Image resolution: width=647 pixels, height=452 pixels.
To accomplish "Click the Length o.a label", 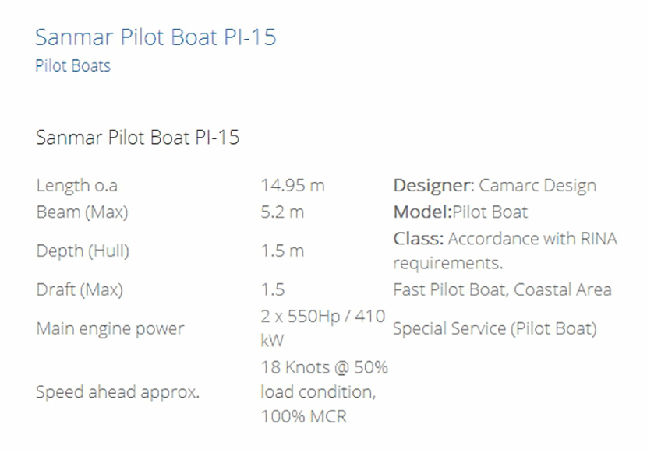I will [x=76, y=185].
